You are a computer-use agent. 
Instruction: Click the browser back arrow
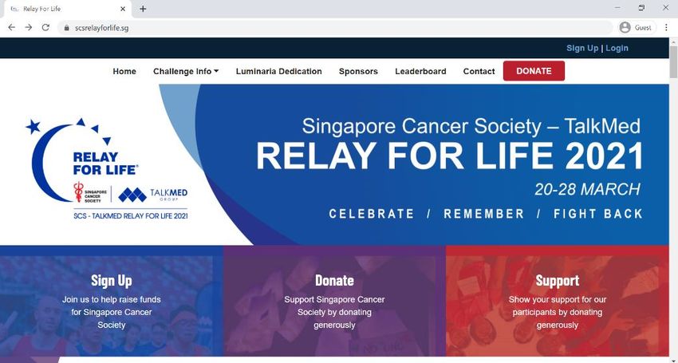[x=12, y=27]
